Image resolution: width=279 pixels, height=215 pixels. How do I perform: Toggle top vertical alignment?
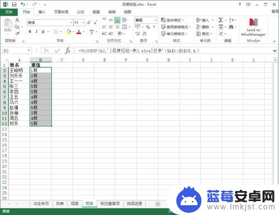pyautogui.click(x=104, y=20)
